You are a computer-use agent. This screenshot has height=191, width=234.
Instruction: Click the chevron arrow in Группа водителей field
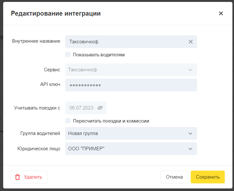point(190,133)
